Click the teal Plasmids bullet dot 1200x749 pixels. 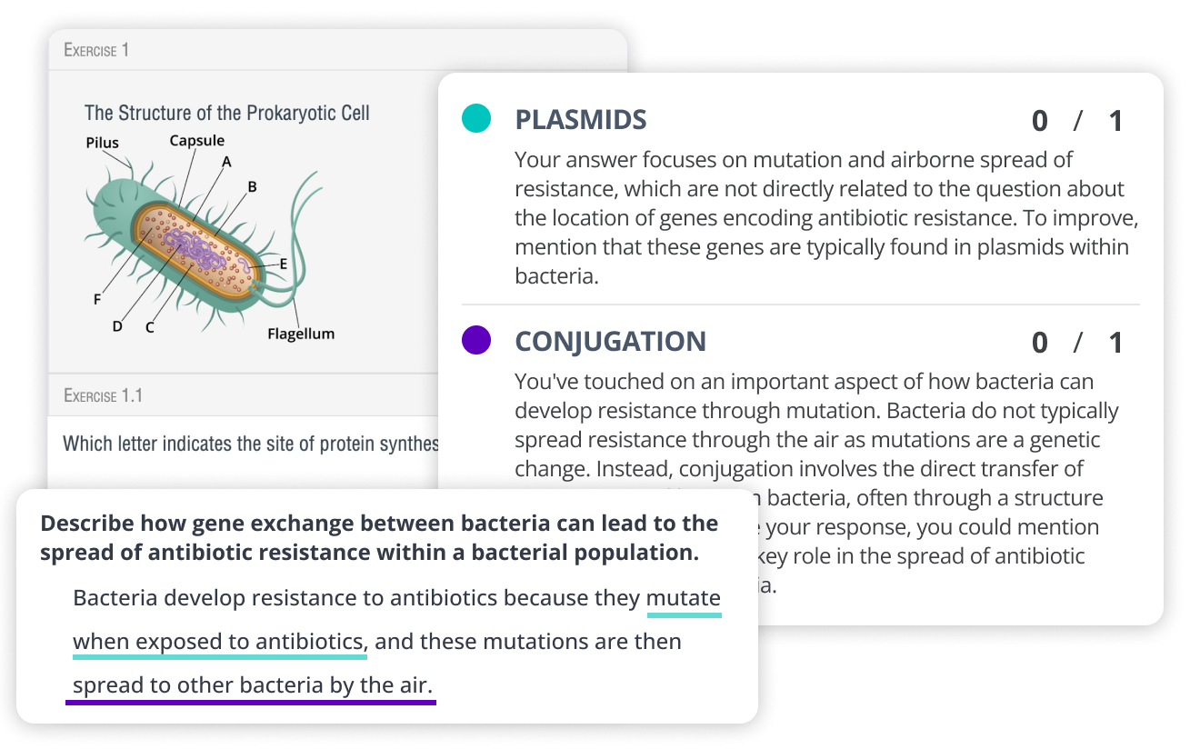point(476,118)
